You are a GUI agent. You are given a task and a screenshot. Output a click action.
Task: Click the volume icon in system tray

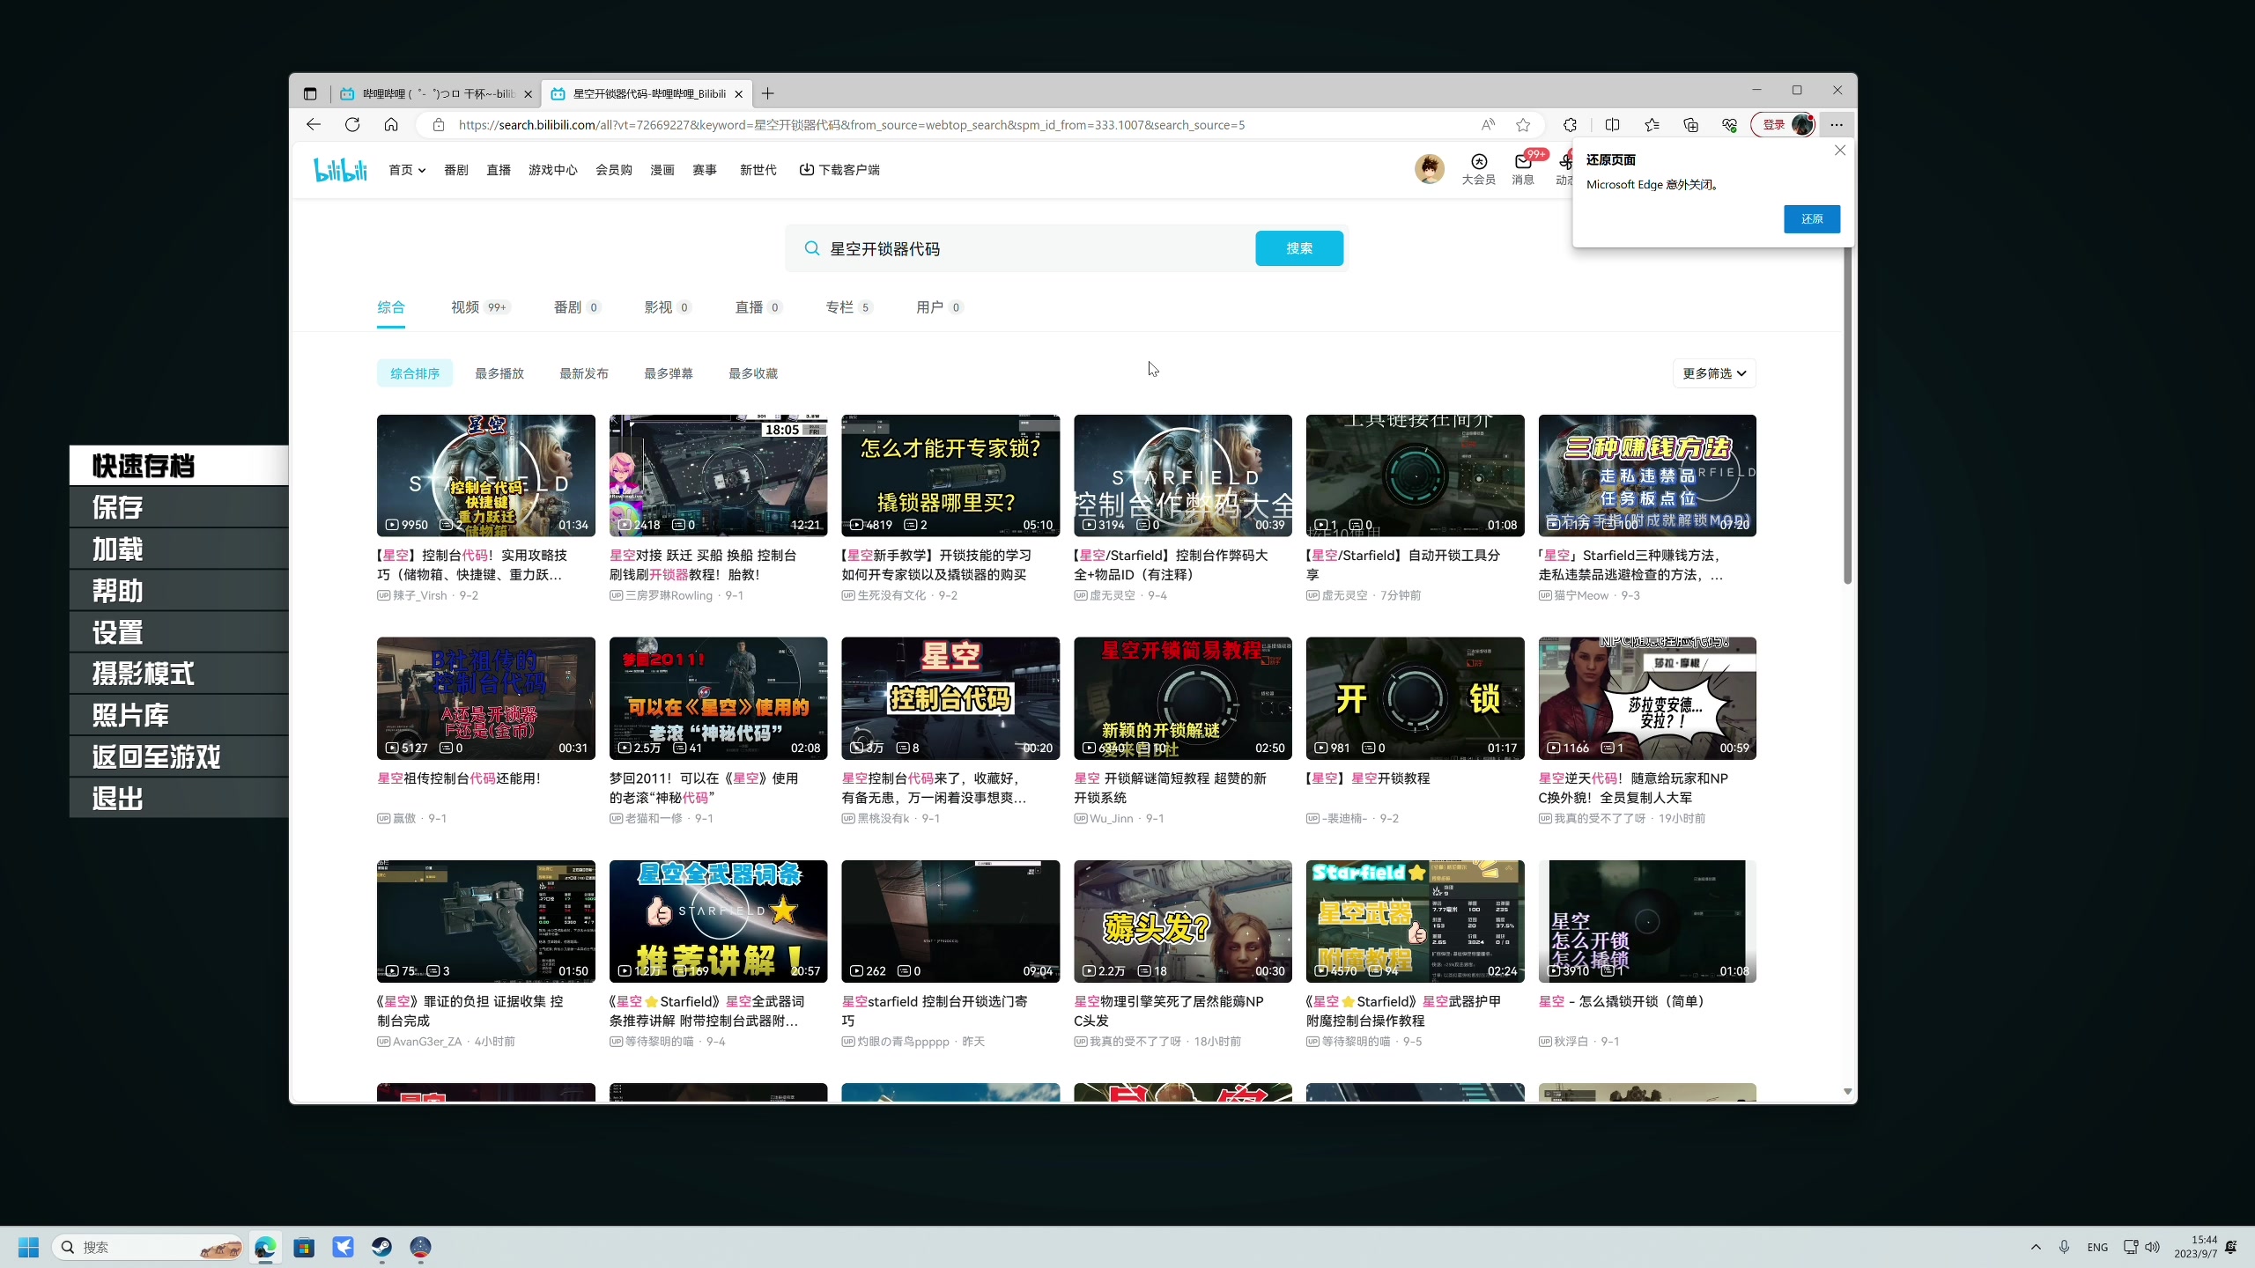(x=2152, y=1247)
